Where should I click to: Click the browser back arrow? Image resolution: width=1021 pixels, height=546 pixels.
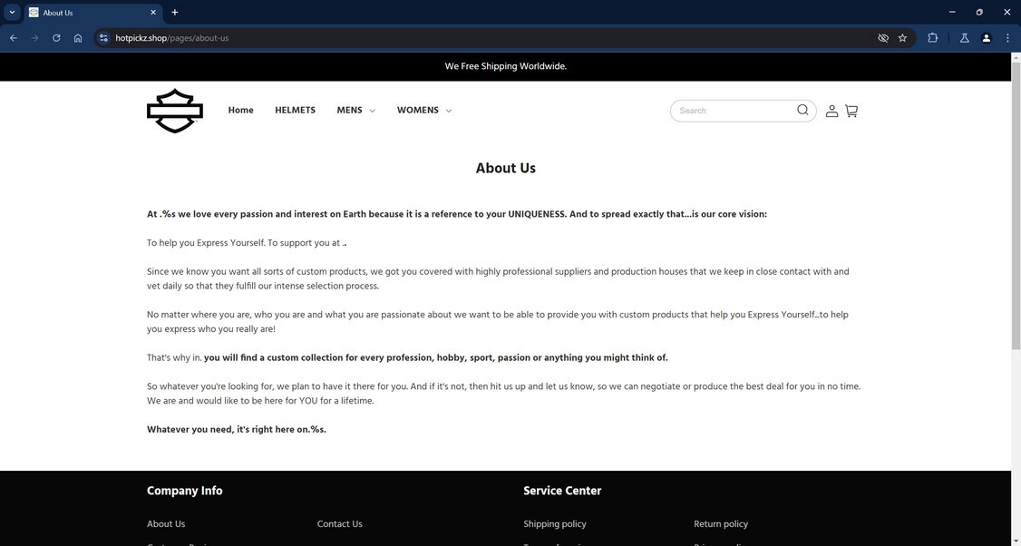(13, 38)
